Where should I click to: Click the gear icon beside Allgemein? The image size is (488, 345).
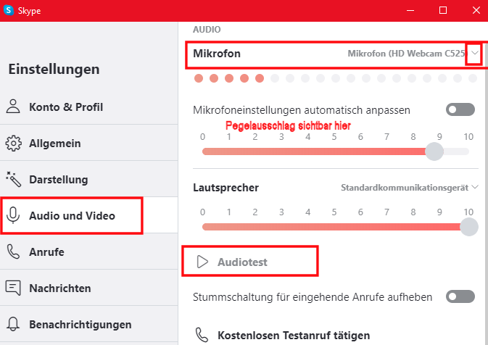coord(13,143)
